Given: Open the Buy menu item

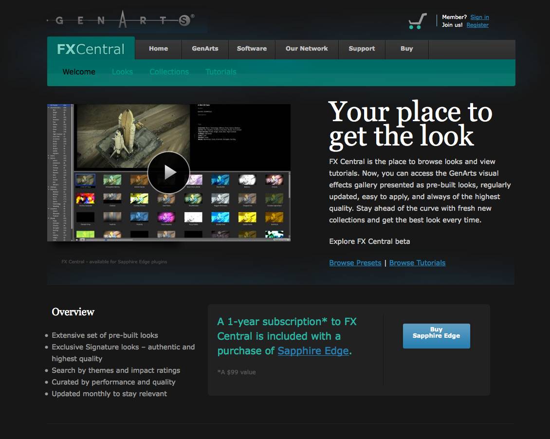Looking at the screenshot, I should [x=407, y=49].
